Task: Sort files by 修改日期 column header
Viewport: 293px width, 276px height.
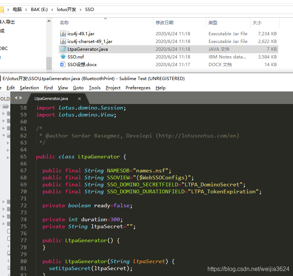Action: 164,23
